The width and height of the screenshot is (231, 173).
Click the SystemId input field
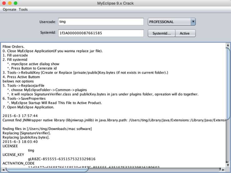click(x=101, y=33)
